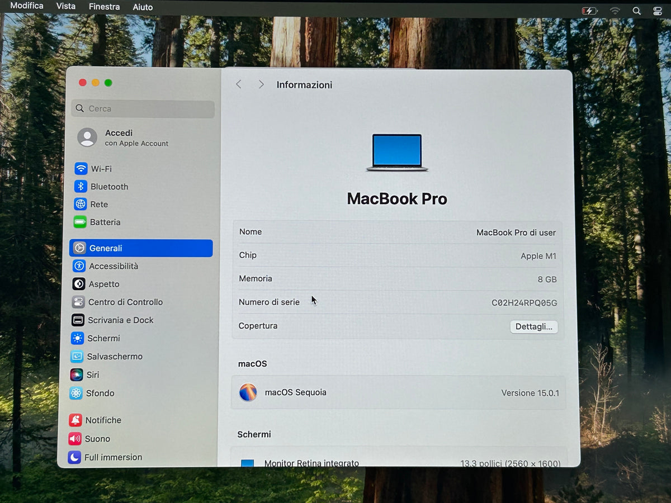Open the Vista menu
Screen dimensions: 671x503
pos(66,6)
